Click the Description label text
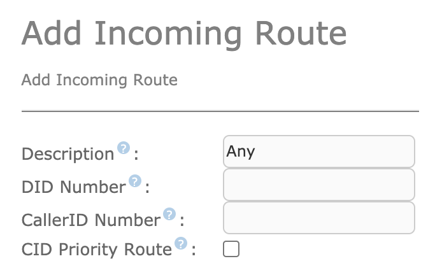This screenshot has height=261, width=442. pos(68,154)
